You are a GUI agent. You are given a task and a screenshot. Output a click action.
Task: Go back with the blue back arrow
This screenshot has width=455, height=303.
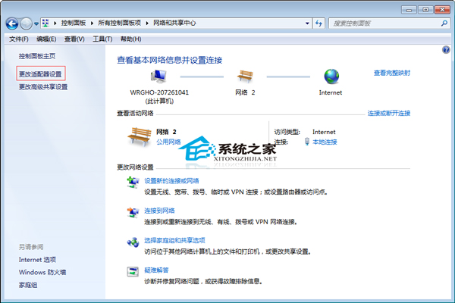point(12,23)
